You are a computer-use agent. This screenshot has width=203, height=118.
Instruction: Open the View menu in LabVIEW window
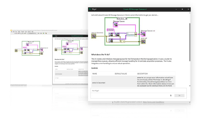pyautogui.click(x=16, y=32)
